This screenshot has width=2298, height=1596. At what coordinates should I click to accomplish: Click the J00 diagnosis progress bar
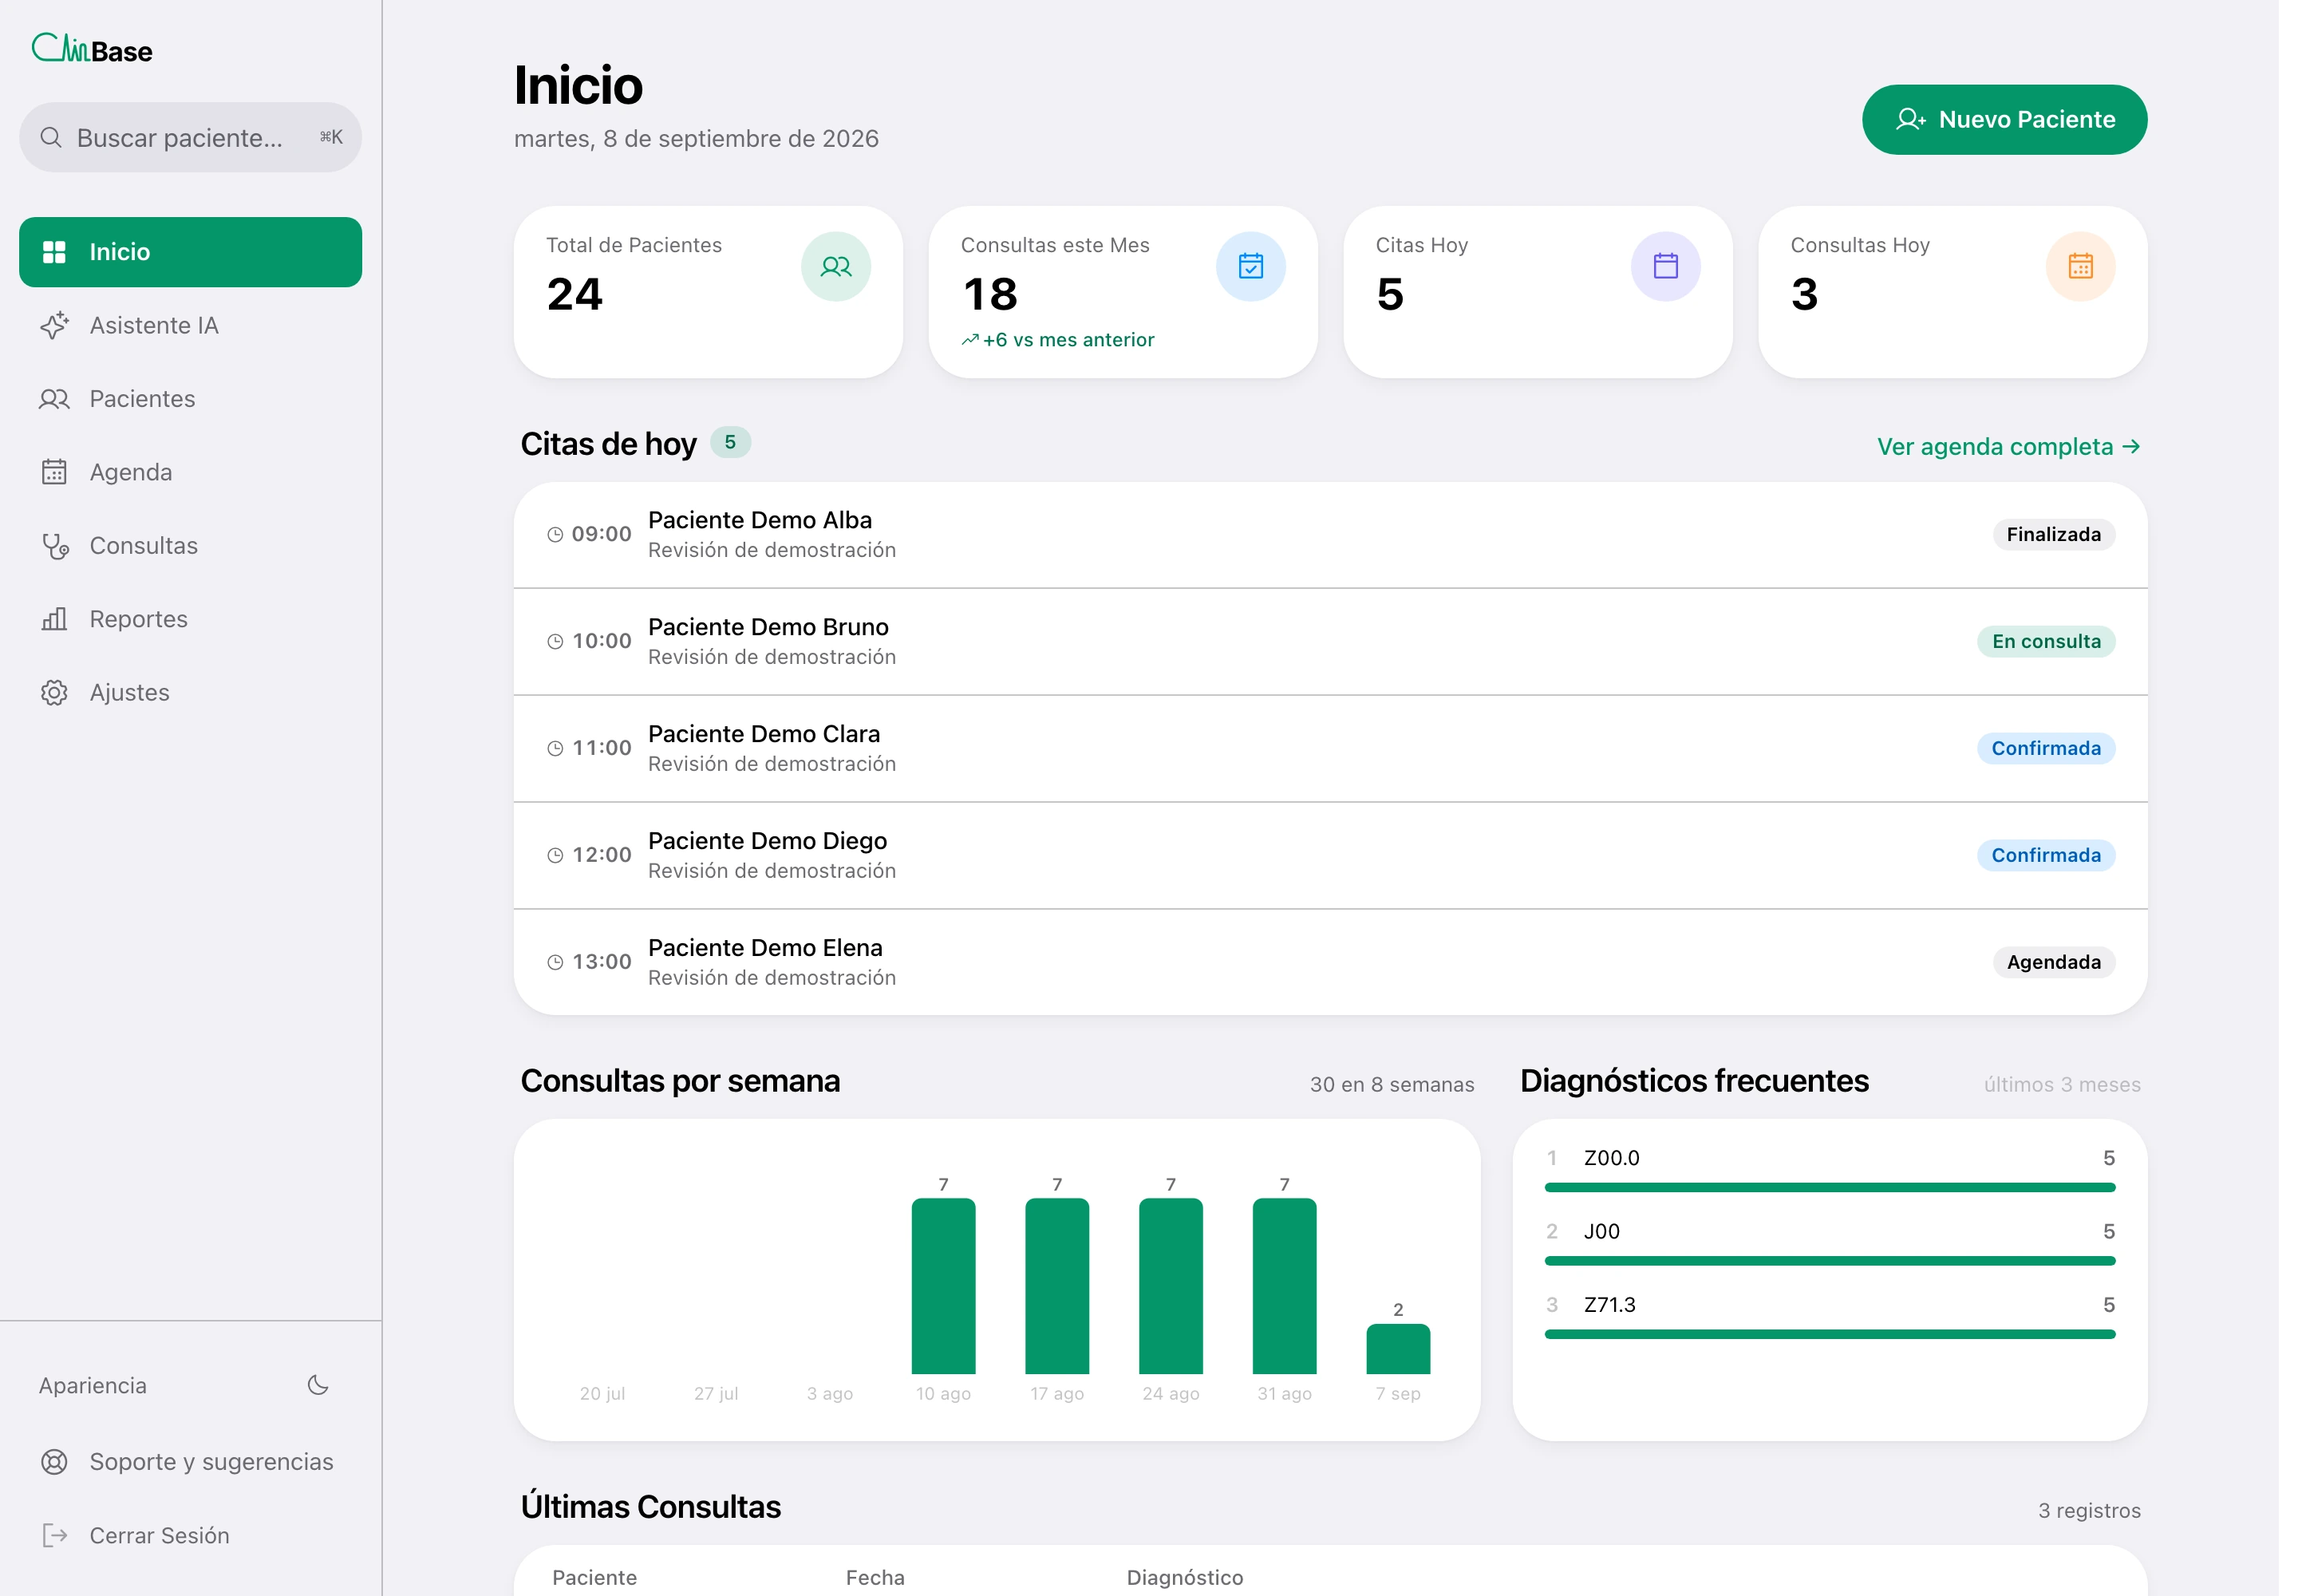(x=1829, y=1261)
